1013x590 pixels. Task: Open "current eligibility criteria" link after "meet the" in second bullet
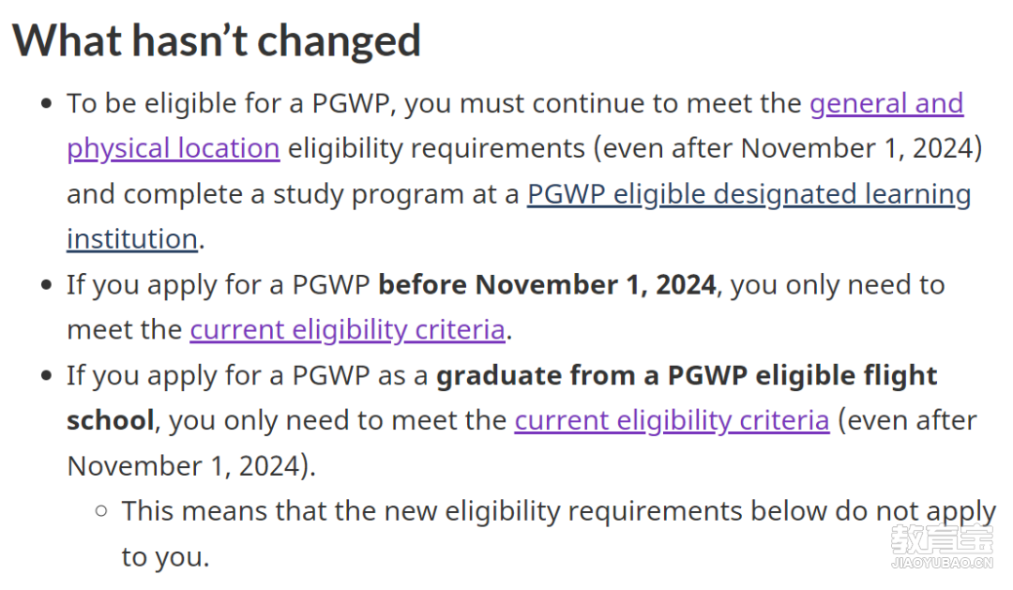348,330
